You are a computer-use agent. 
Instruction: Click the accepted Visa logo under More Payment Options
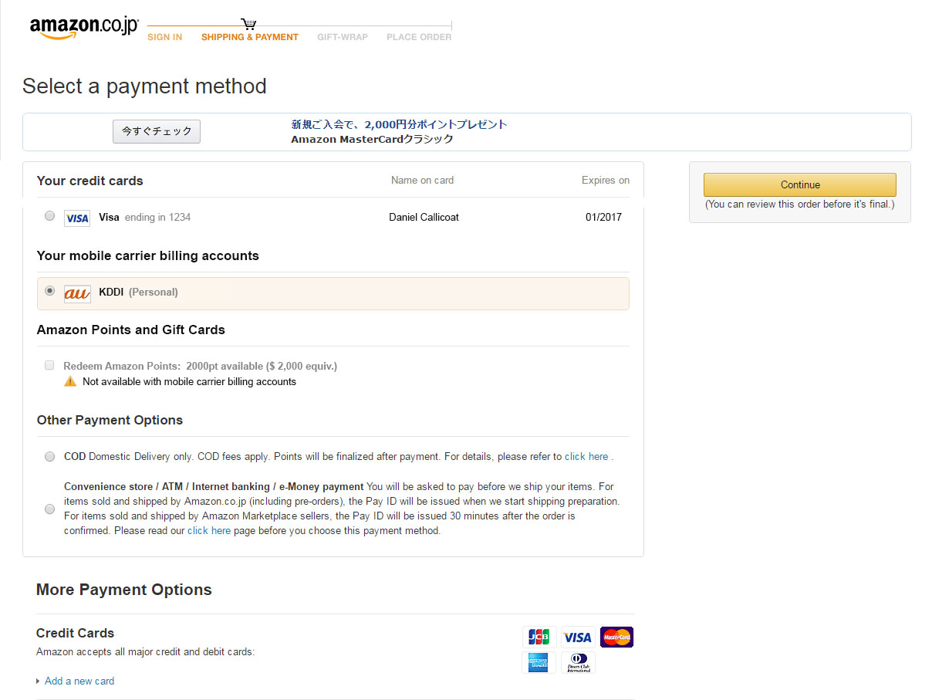tap(577, 637)
